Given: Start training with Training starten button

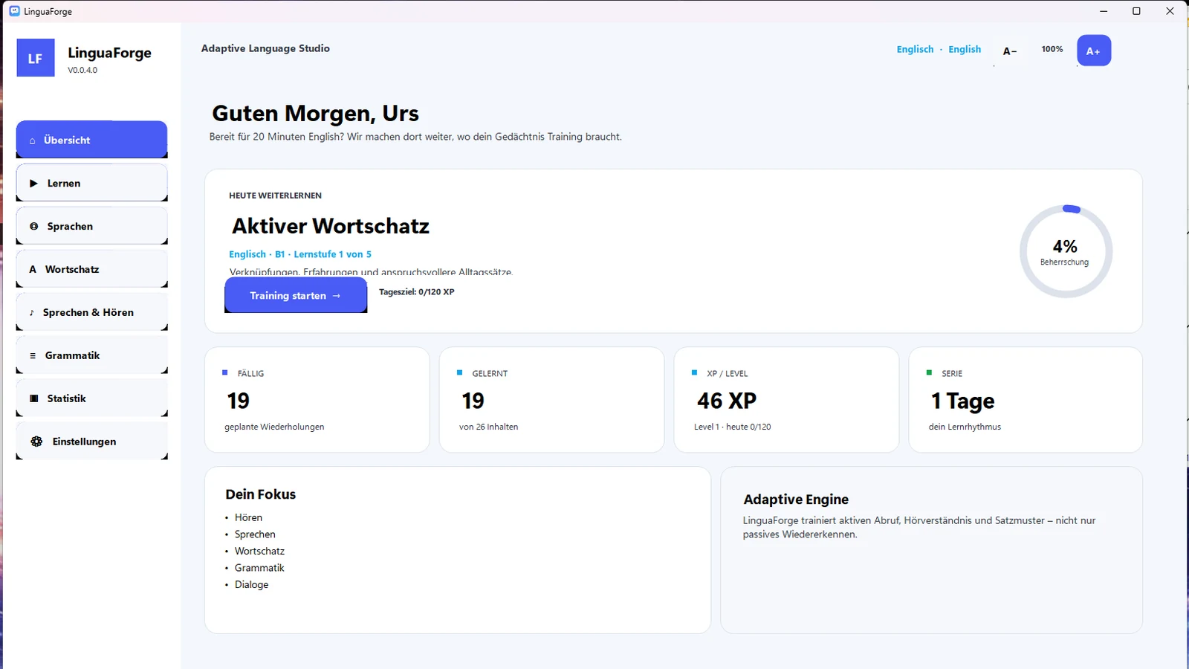Looking at the screenshot, I should [296, 295].
